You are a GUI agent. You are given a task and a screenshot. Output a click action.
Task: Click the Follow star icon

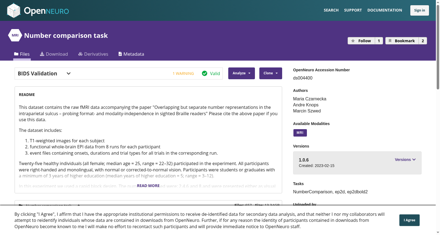(x=353, y=41)
